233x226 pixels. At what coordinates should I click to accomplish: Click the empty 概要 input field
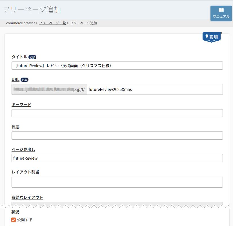[x=117, y=136]
